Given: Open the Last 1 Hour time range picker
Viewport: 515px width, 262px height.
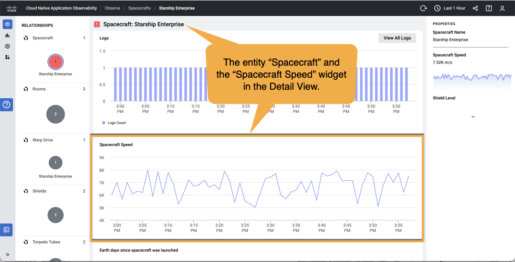Looking at the screenshot, I should click(449, 8).
